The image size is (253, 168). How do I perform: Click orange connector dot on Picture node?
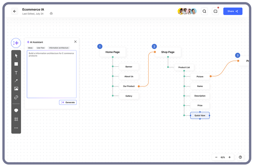[x=211, y=76]
